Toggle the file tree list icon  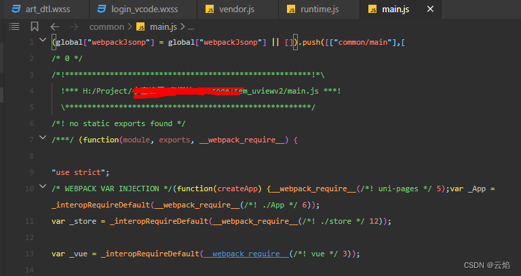point(14,26)
